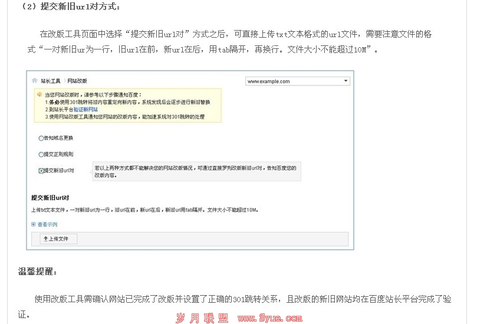The image size is (477, 324).
Task: Select the 提交新旧url对 radio option
Action: point(41,171)
